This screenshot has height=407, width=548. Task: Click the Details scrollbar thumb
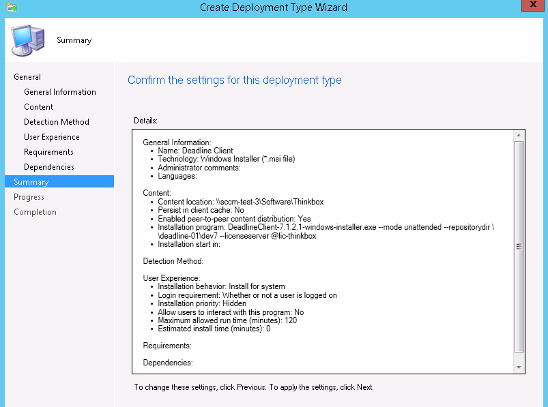[519, 245]
